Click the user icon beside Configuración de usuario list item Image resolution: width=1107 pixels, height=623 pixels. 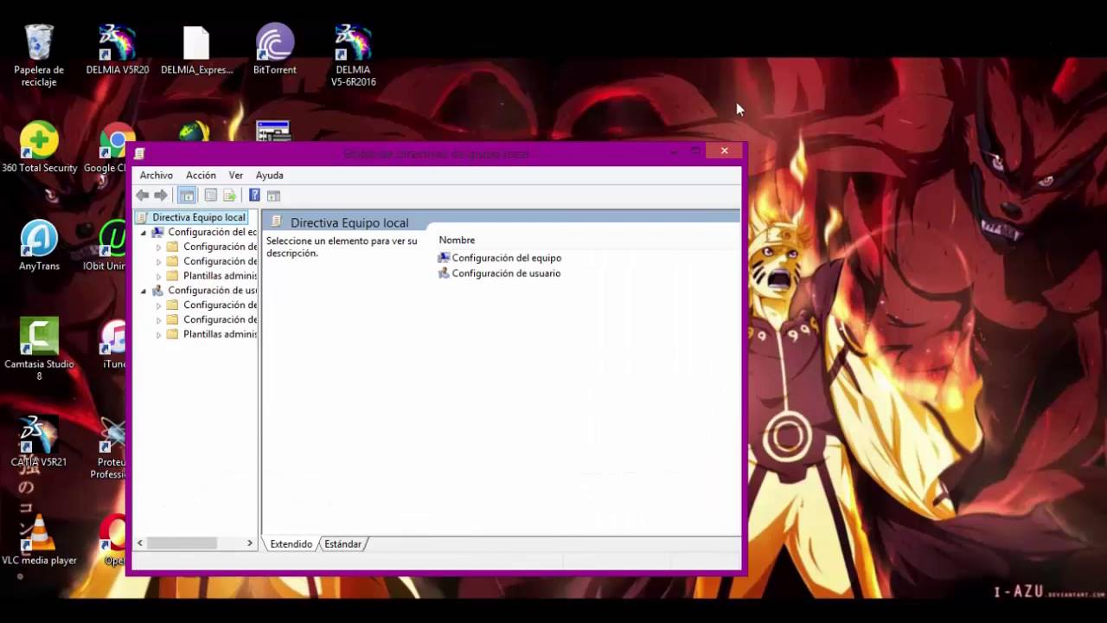pyautogui.click(x=444, y=273)
